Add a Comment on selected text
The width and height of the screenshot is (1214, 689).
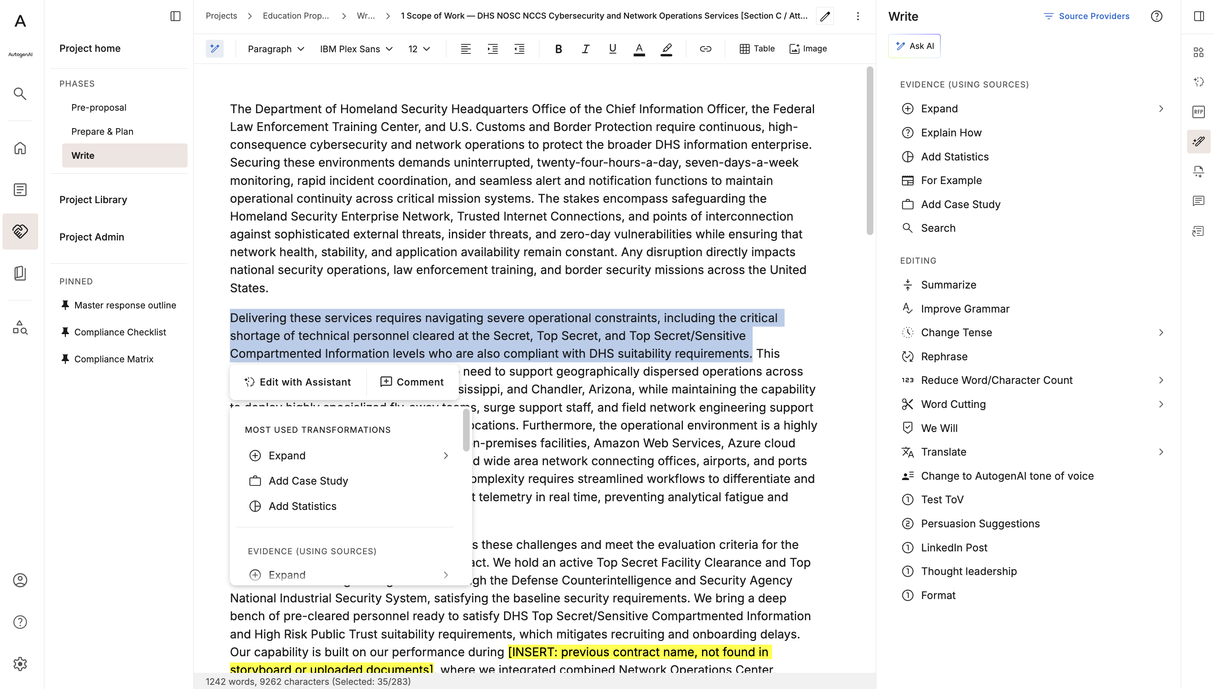(x=412, y=382)
